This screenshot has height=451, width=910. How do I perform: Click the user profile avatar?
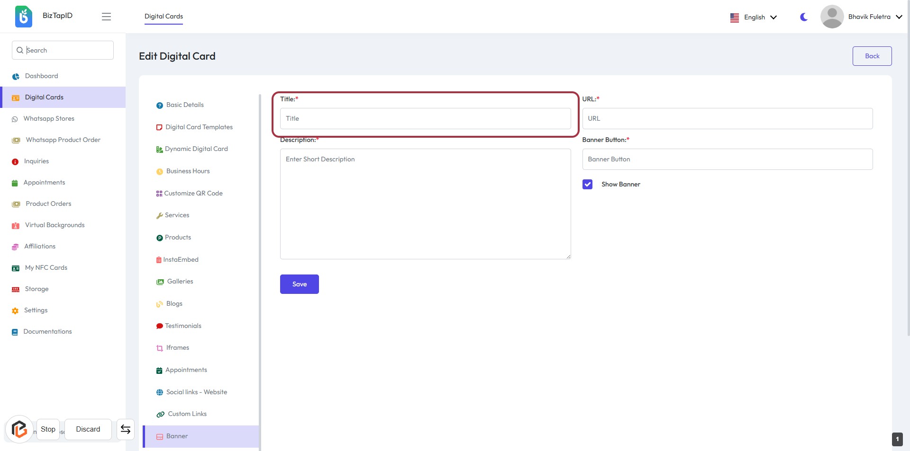[832, 17]
